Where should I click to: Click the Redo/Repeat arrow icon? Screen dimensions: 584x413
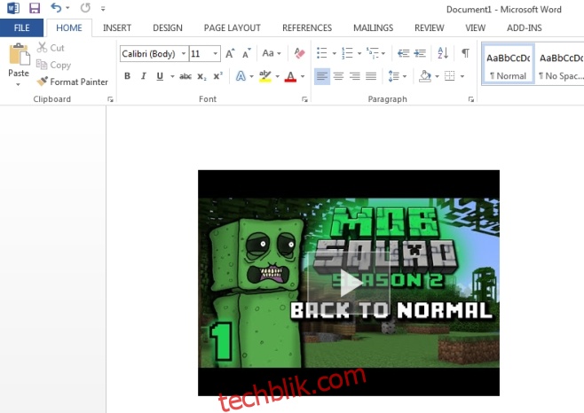coord(85,7)
